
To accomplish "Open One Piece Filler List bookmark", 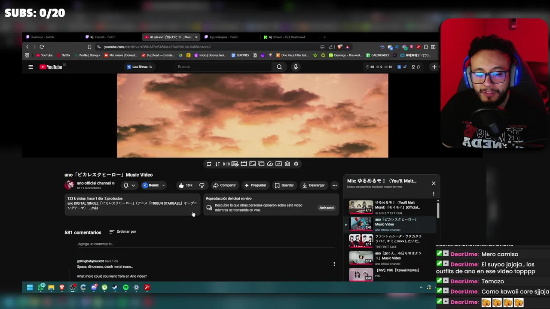I will (292, 55).
